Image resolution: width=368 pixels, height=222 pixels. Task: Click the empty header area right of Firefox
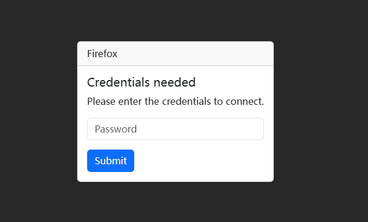(x=195, y=54)
